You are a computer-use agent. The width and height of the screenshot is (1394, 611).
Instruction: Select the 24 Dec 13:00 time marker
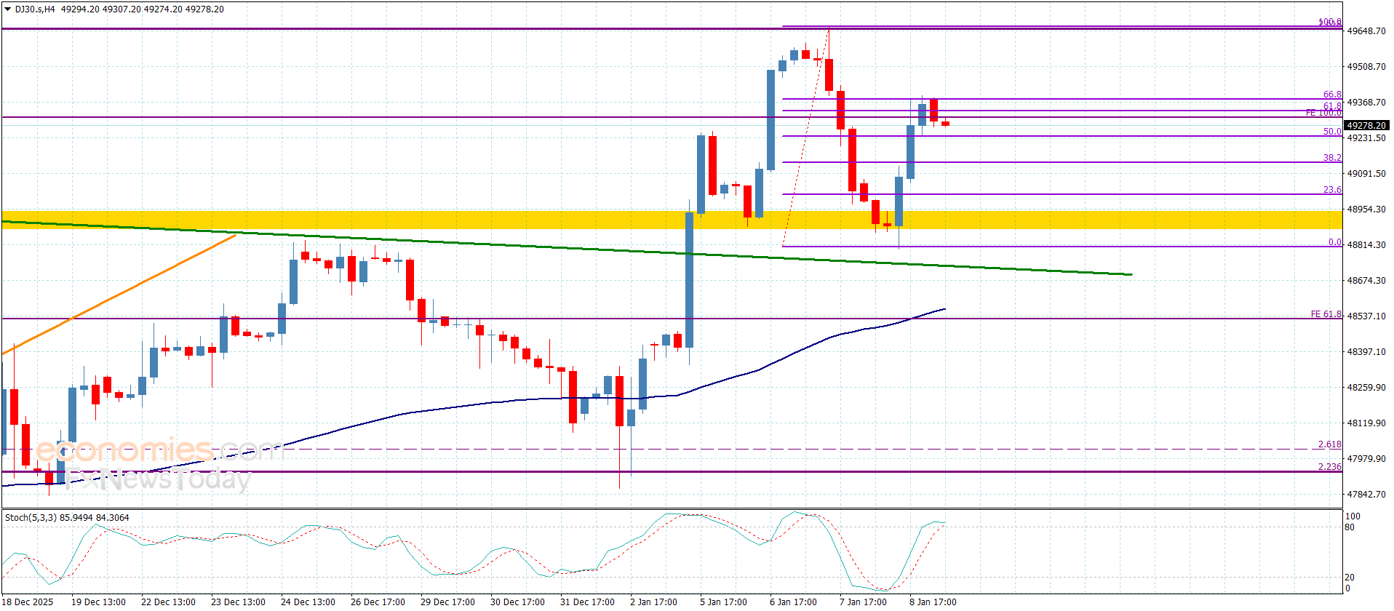point(308,602)
